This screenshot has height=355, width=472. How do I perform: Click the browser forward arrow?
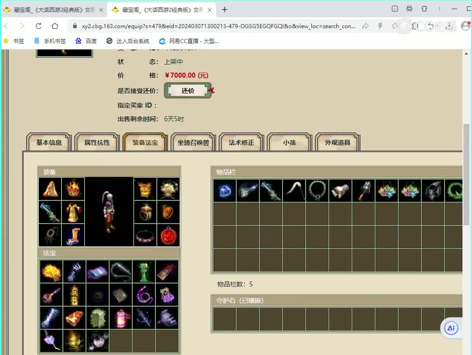click(22, 26)
